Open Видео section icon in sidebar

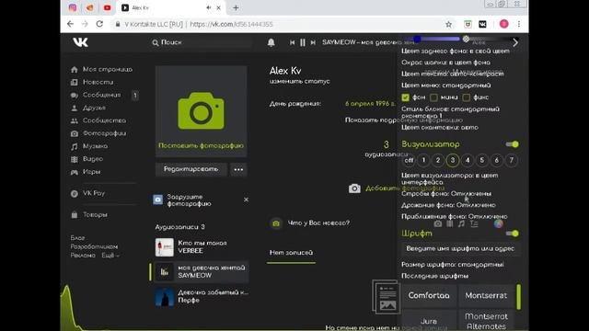(x=75, y=159)
